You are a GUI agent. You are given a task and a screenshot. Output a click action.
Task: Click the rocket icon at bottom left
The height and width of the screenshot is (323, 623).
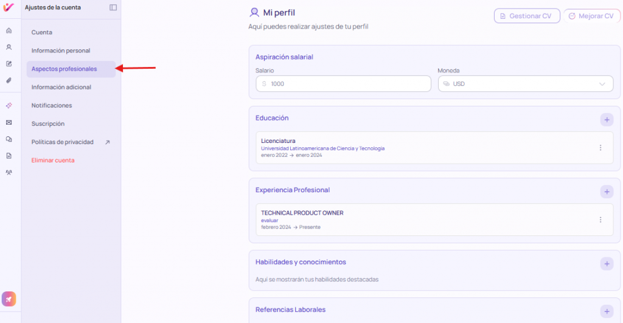coord(9,299)
